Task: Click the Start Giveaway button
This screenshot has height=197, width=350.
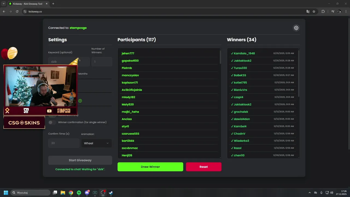Action: pyautogui.click(x=80, y=160)
